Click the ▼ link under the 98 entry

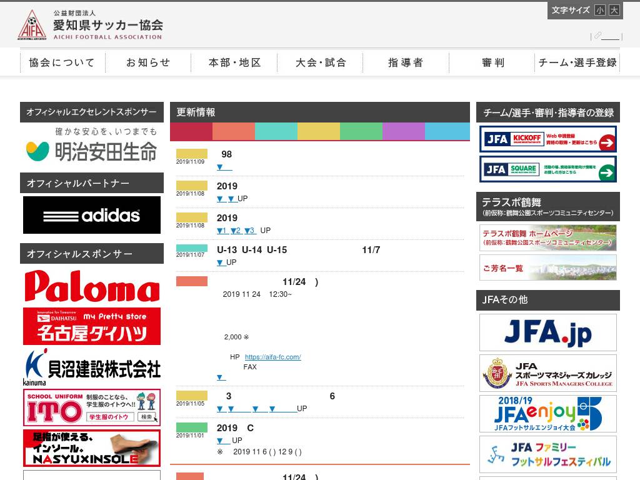(x=224, y=167)
